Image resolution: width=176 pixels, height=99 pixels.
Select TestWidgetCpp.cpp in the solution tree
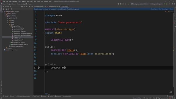click(x=18, y=39)
